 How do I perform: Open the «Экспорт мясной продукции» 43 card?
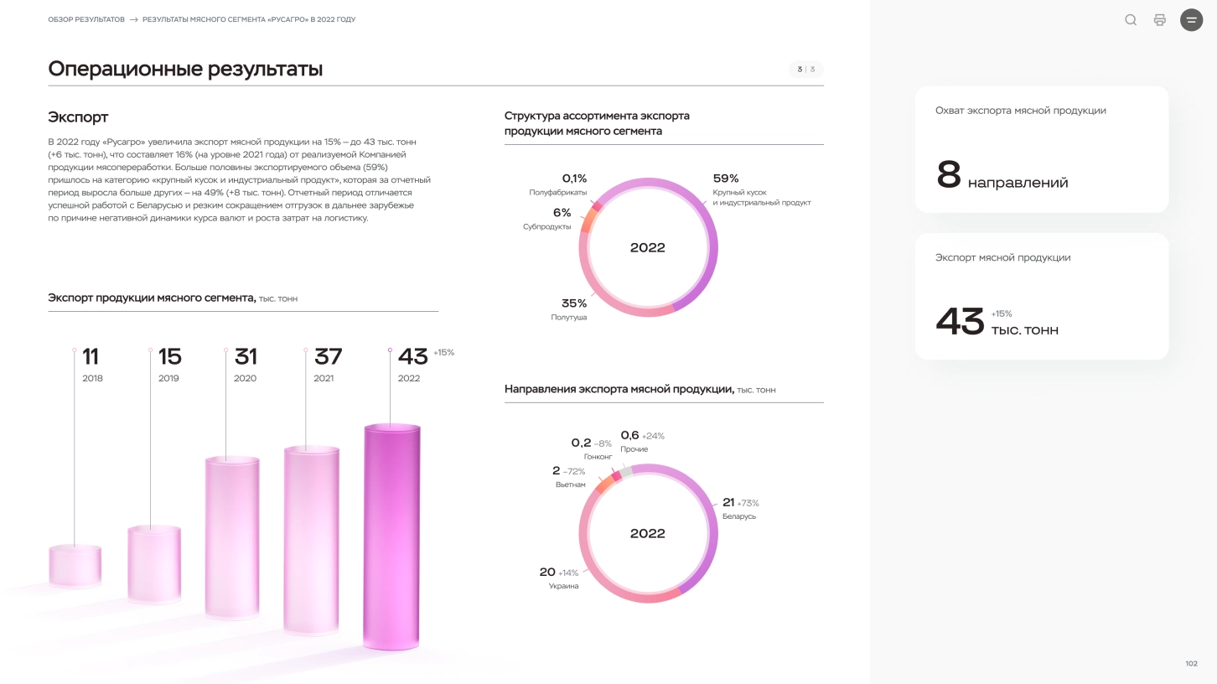tap(1041, 296)
